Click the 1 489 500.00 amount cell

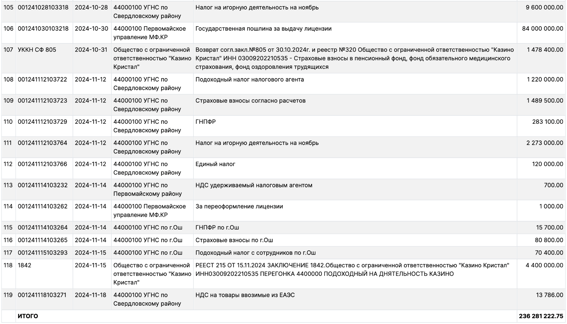545,101
